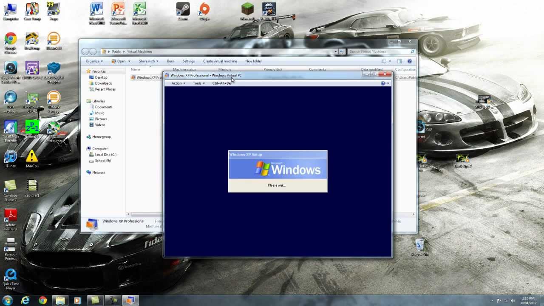Click the Minecraft desktop icon

click(247, 11)
